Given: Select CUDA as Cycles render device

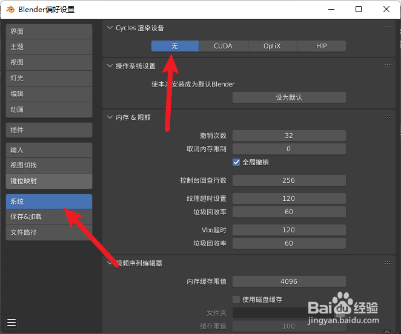Looking at the screenshot, I should (x=224, y=46).
